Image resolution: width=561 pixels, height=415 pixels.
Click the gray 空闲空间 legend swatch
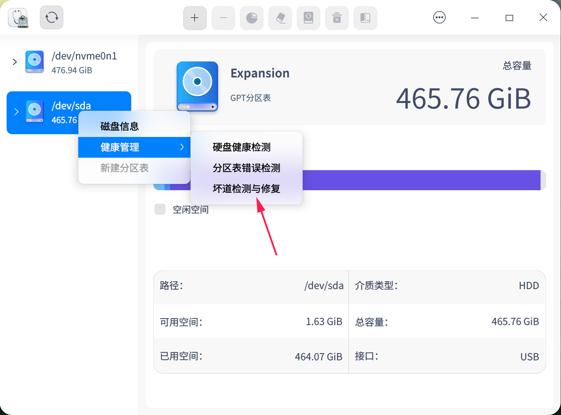(160, 209)
